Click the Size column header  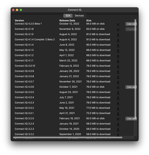tap(89, 20)
